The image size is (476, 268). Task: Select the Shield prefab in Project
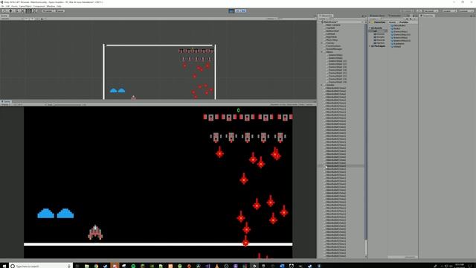[396, 46]
